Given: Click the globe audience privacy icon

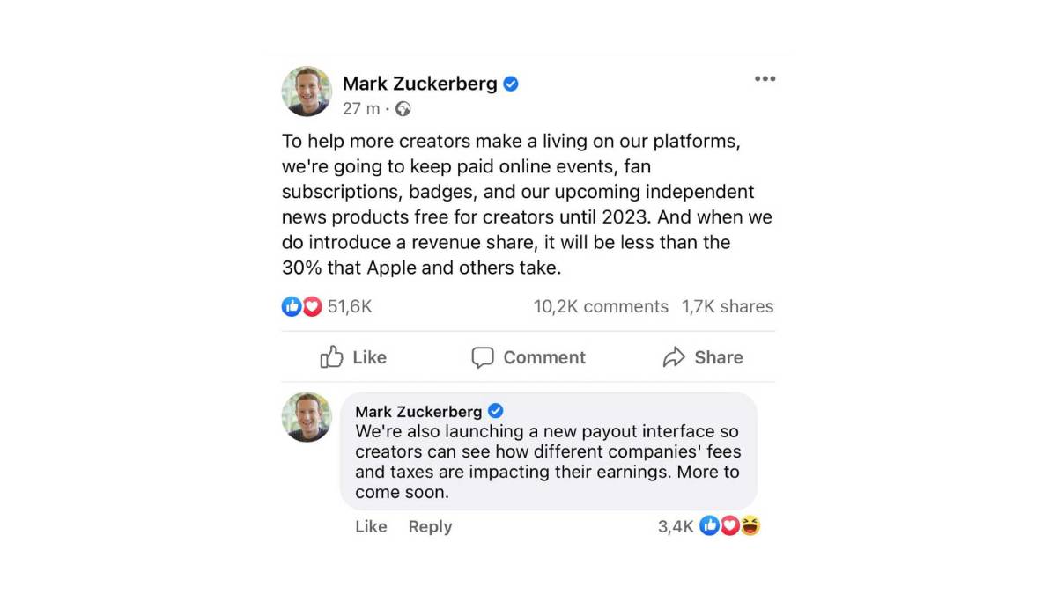Looking at the screenshot, I should [403, 110].
